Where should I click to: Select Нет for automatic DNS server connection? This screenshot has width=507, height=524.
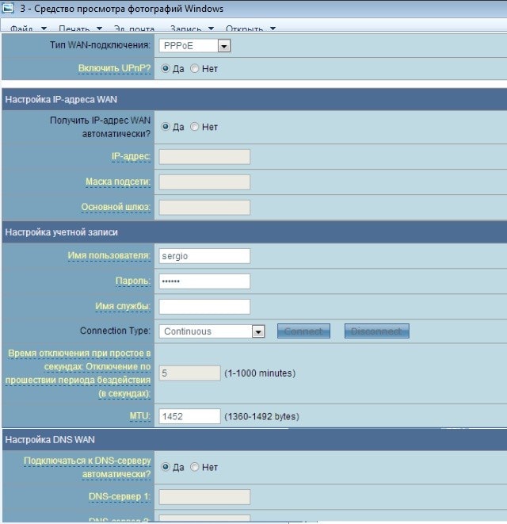click(x=195, y=467)
